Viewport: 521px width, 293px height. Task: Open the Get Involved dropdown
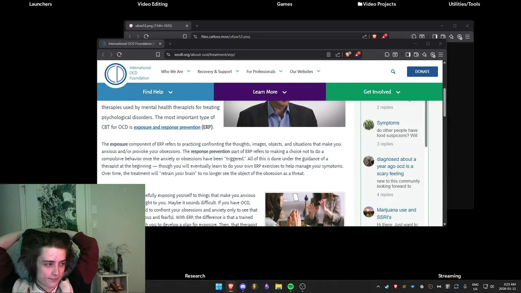tap(384, 92)
